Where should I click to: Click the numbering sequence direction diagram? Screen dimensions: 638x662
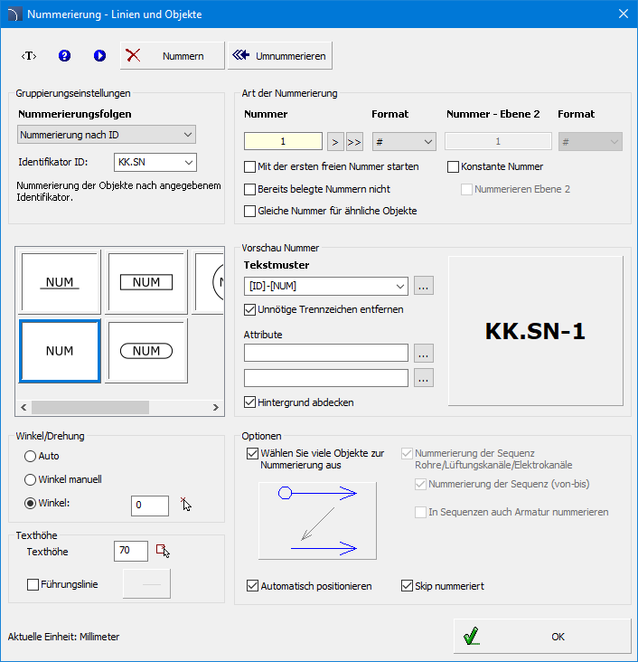tap(317, 520)
